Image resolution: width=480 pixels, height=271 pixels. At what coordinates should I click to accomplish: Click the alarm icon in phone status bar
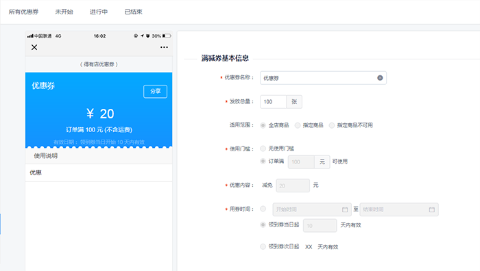148,36
